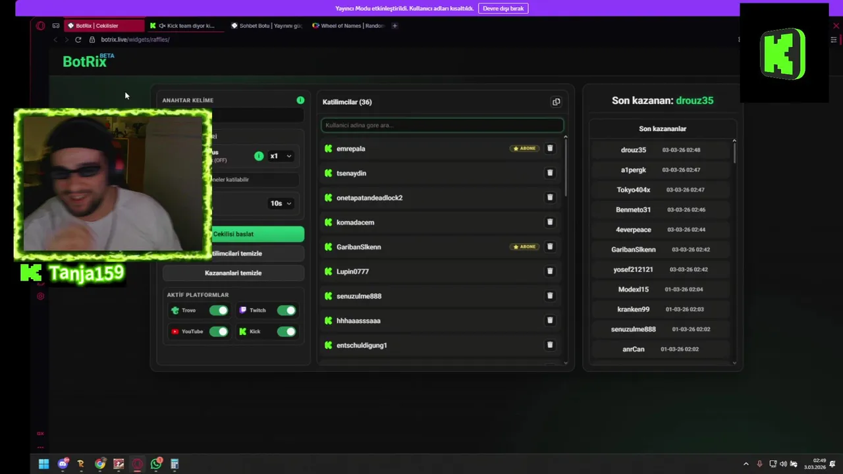Remove tsenaydin using the trash icon

click(550, 173)
